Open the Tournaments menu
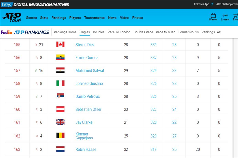This screenshot has height=158, width=238. pos(95,18)
